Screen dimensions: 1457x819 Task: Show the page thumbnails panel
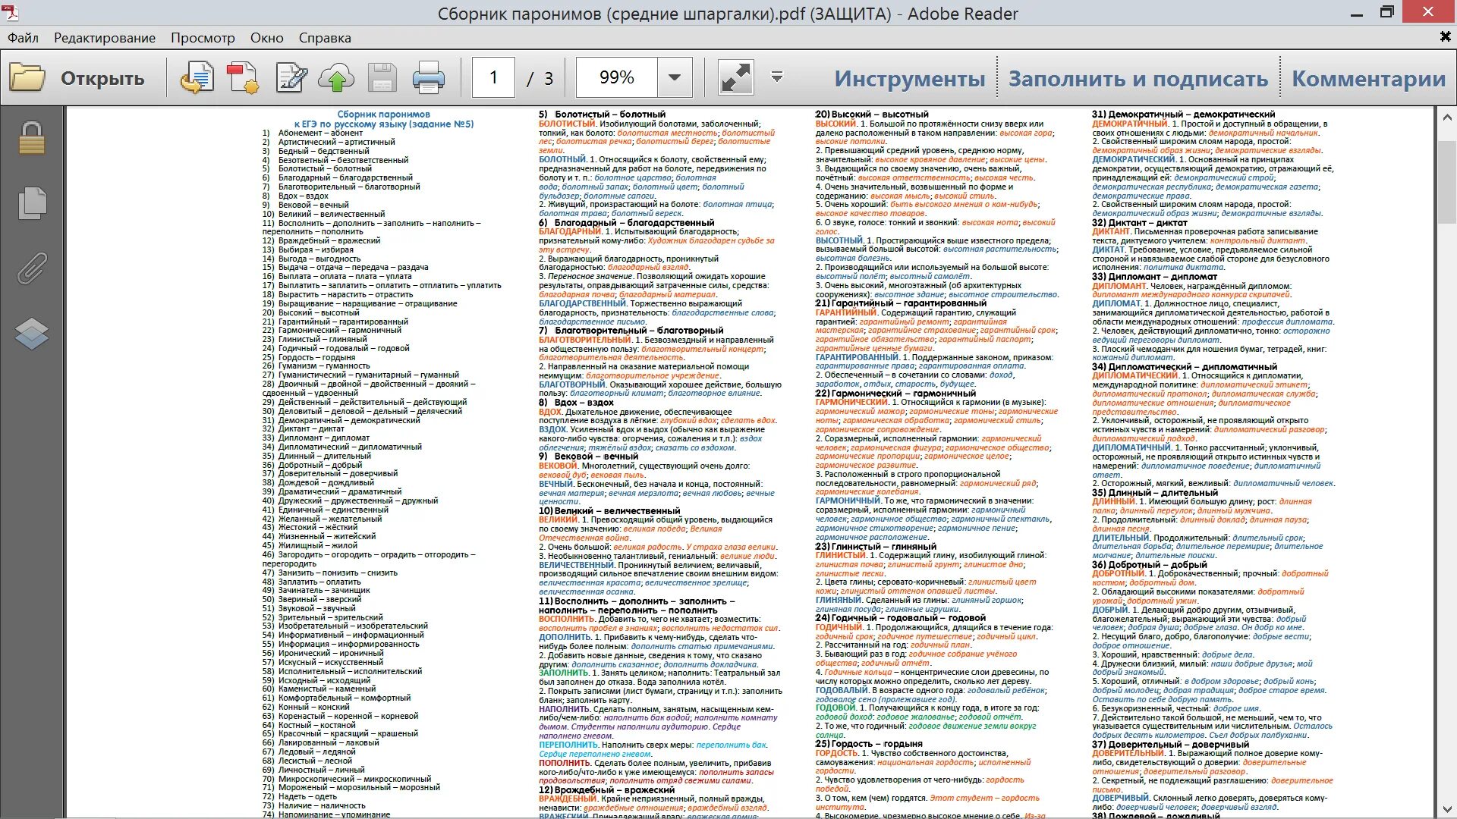(x=32, y=203)
